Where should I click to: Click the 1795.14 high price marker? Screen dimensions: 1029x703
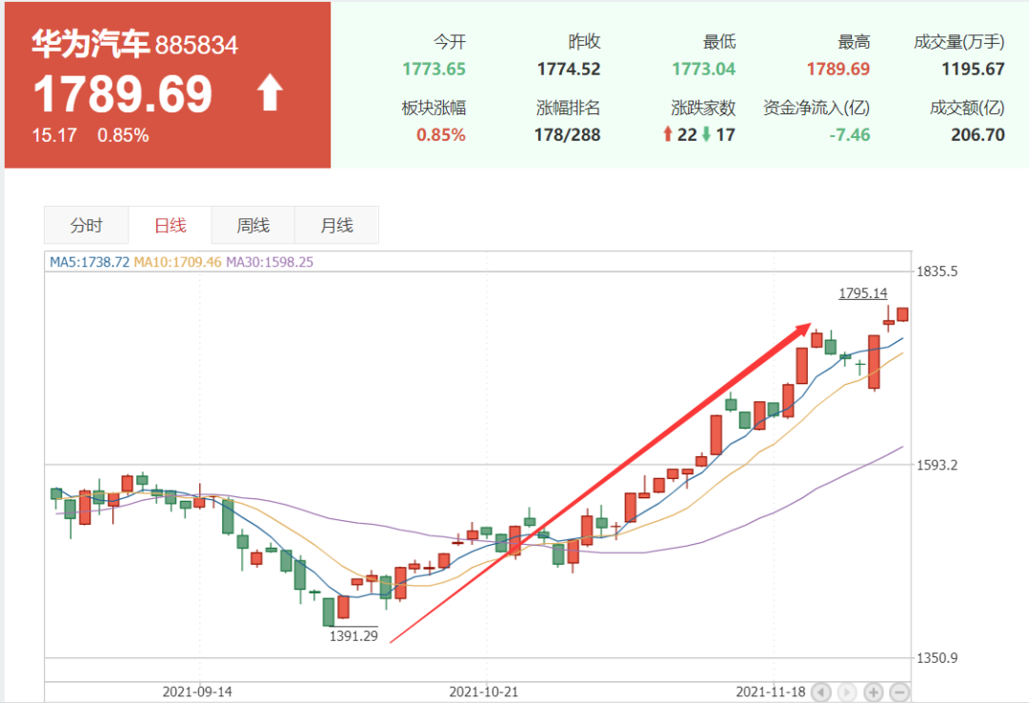[863, 293]
